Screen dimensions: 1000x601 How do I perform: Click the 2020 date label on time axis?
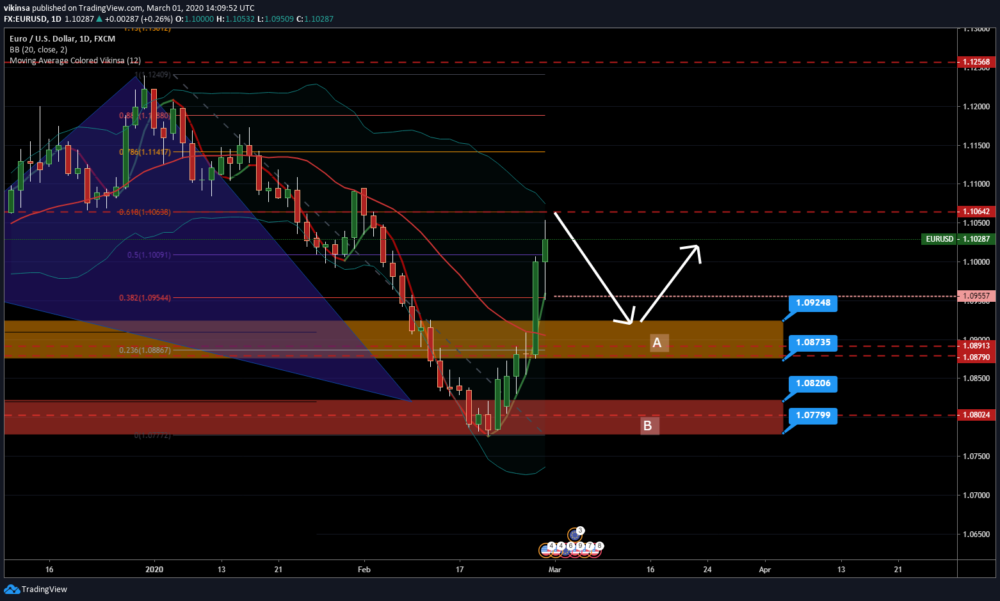(x=154, y=570)
